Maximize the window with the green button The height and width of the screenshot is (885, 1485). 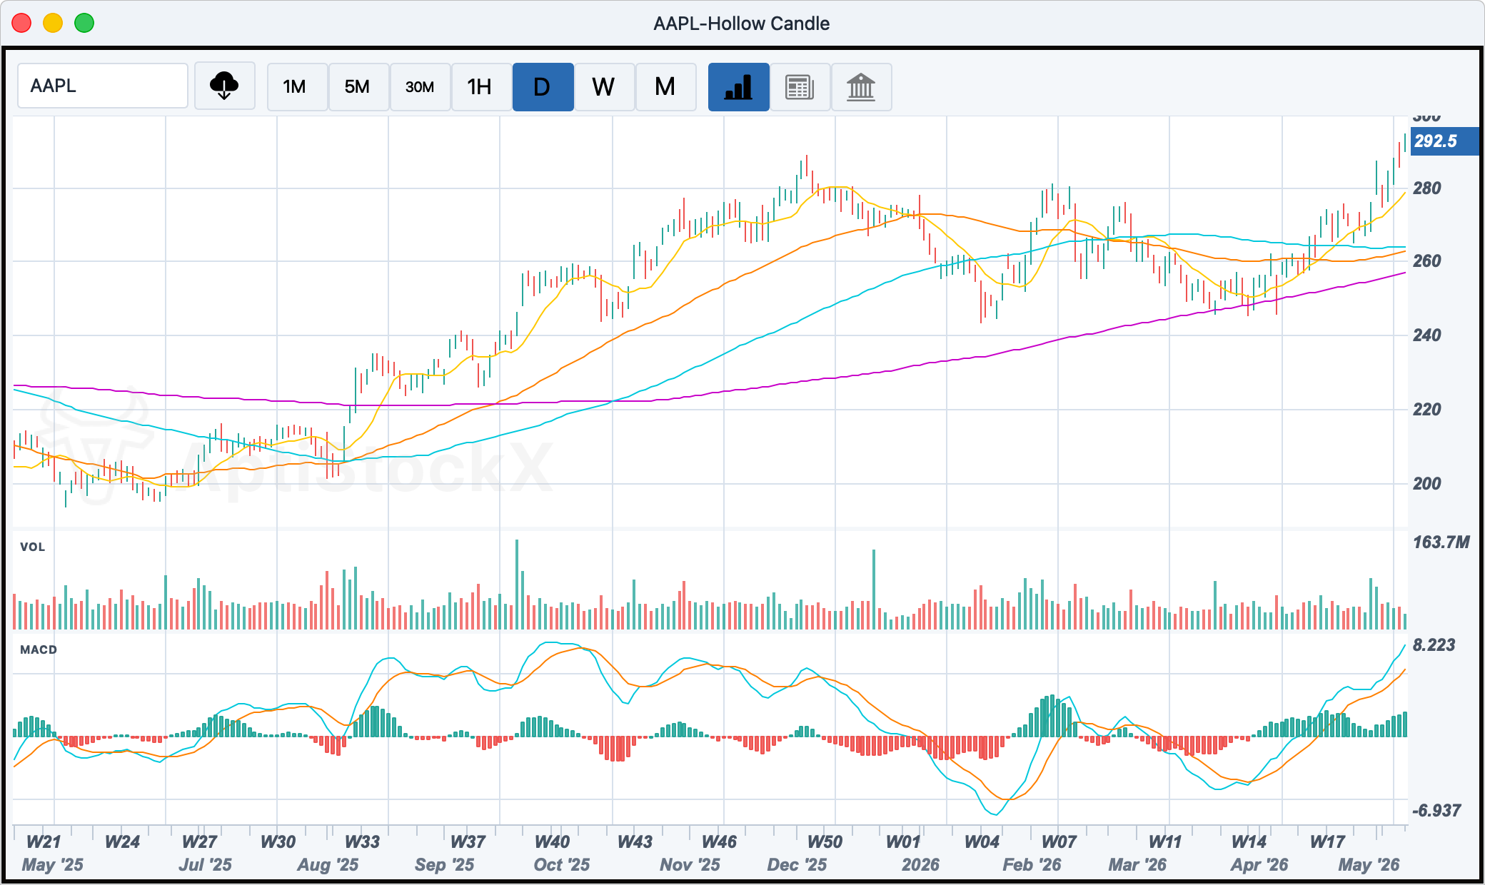[84, 23]
